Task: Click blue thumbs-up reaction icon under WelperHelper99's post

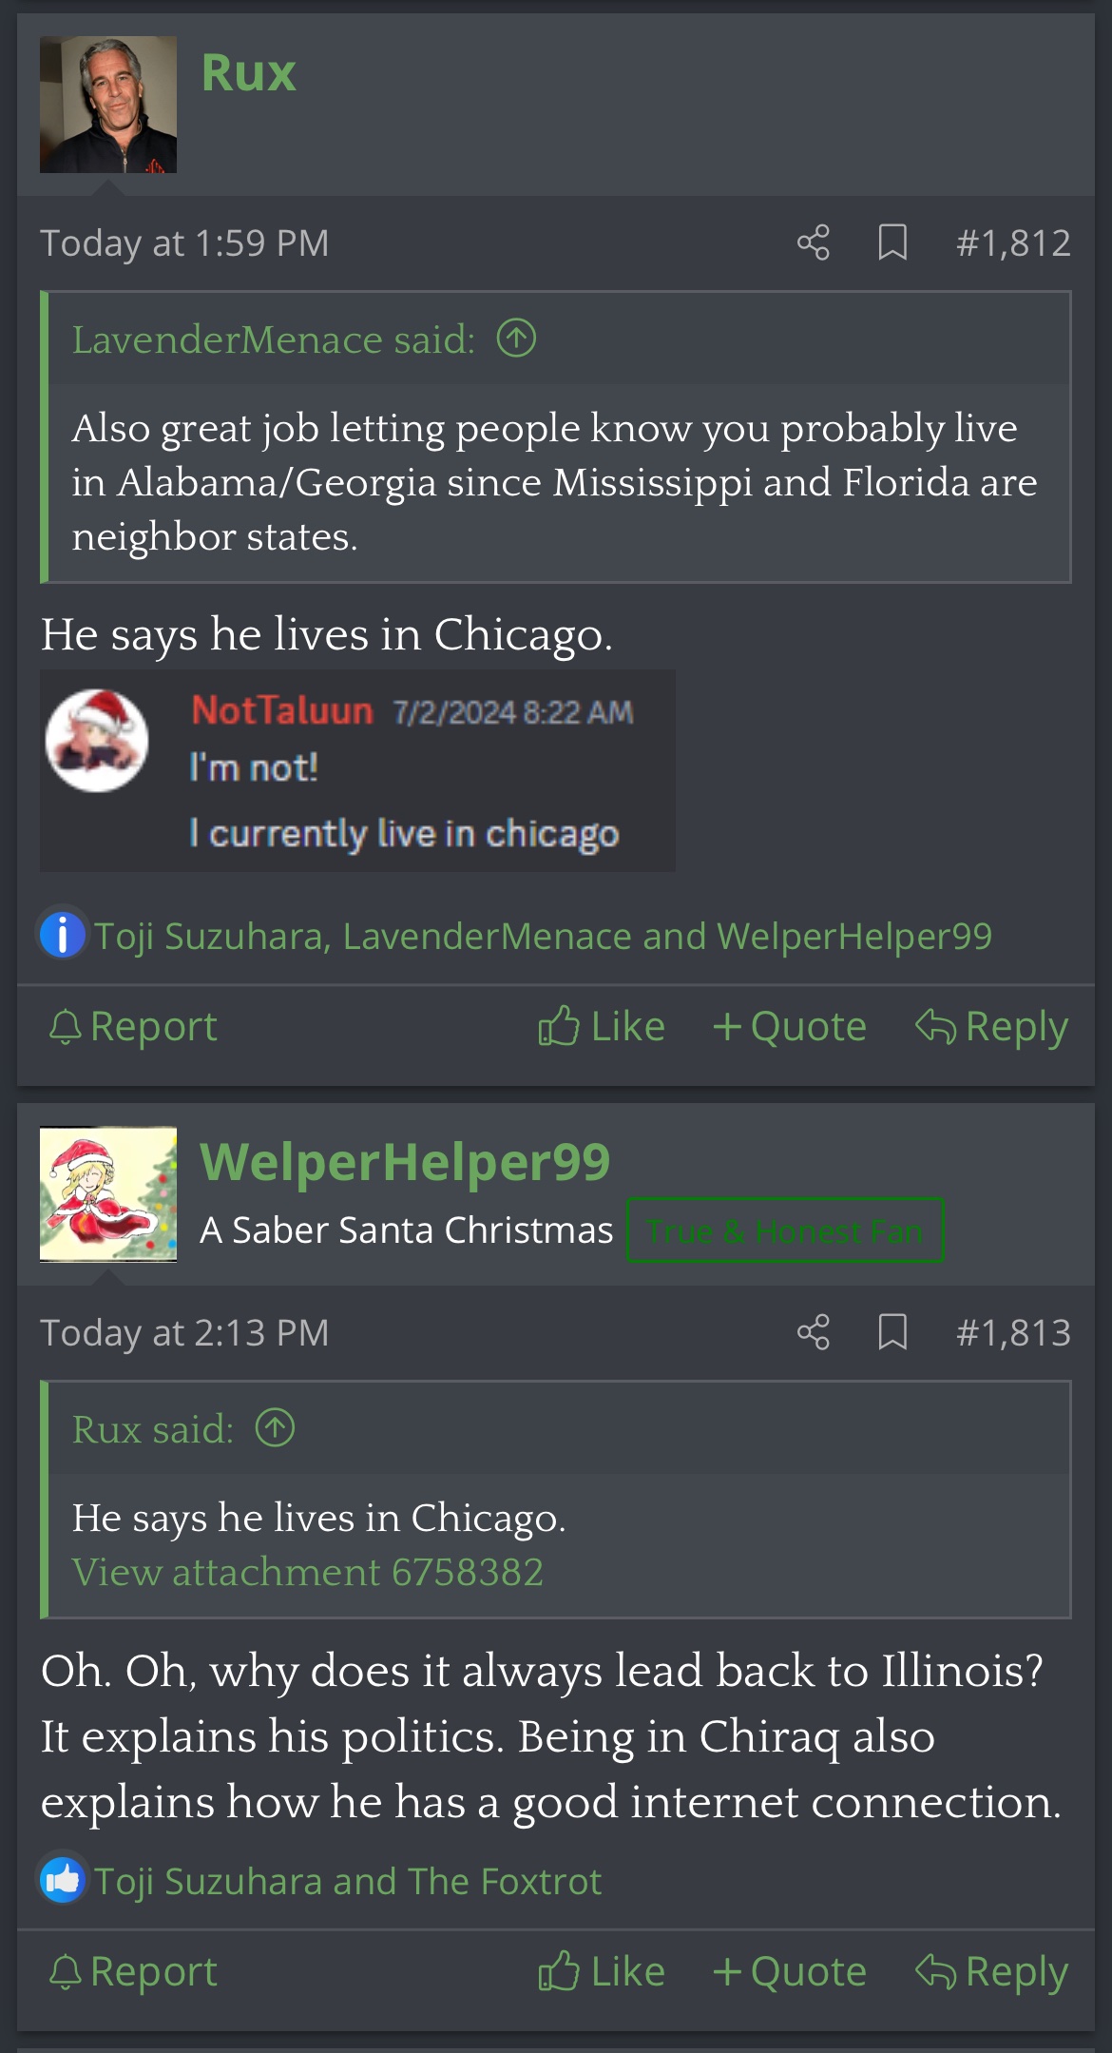Action: point(63,1880)
